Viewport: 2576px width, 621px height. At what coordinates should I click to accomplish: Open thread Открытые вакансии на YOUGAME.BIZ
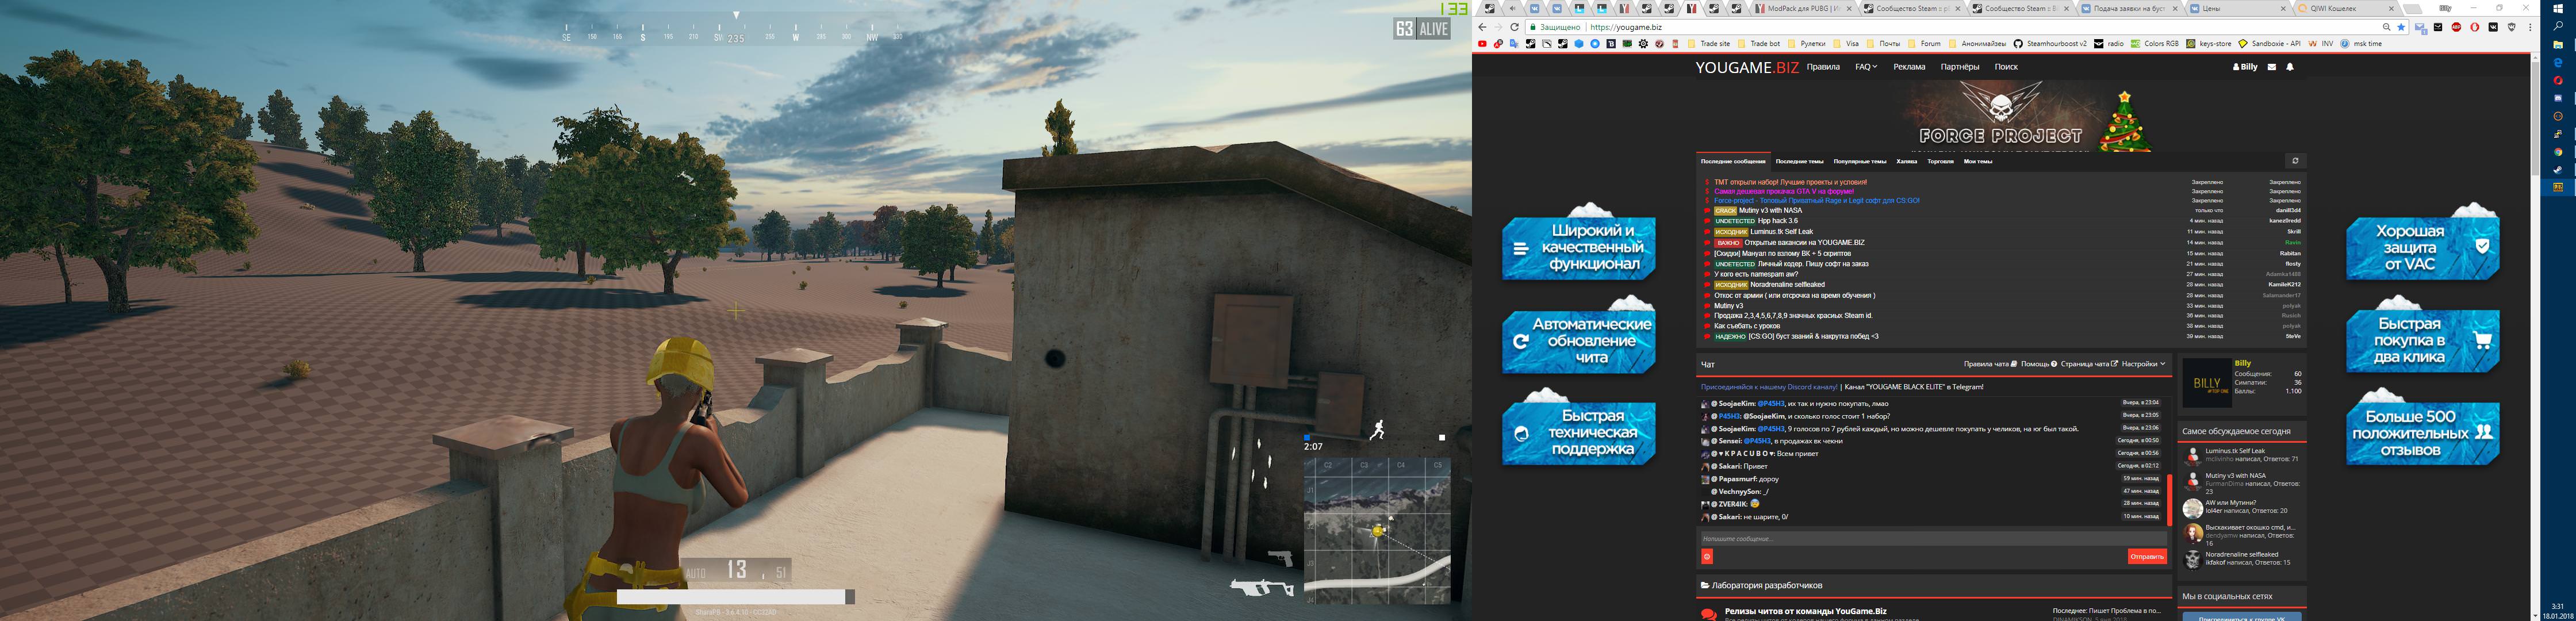1805,242
